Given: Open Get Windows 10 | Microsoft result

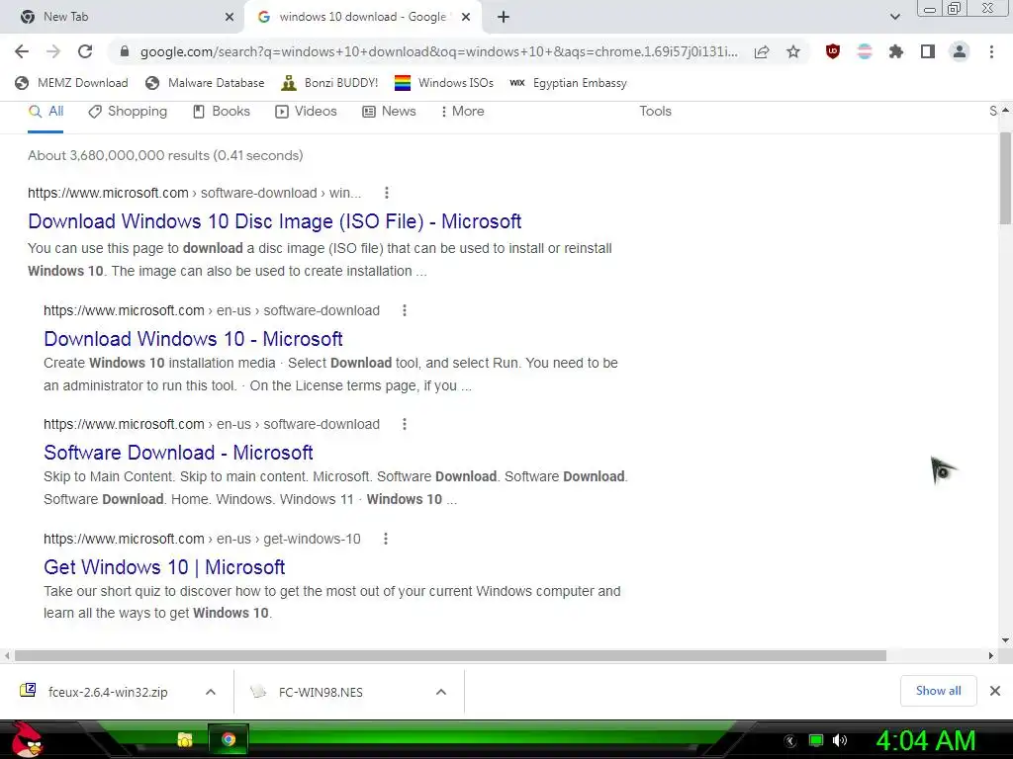Looking at the screenshot, I should tap(164, 567).
